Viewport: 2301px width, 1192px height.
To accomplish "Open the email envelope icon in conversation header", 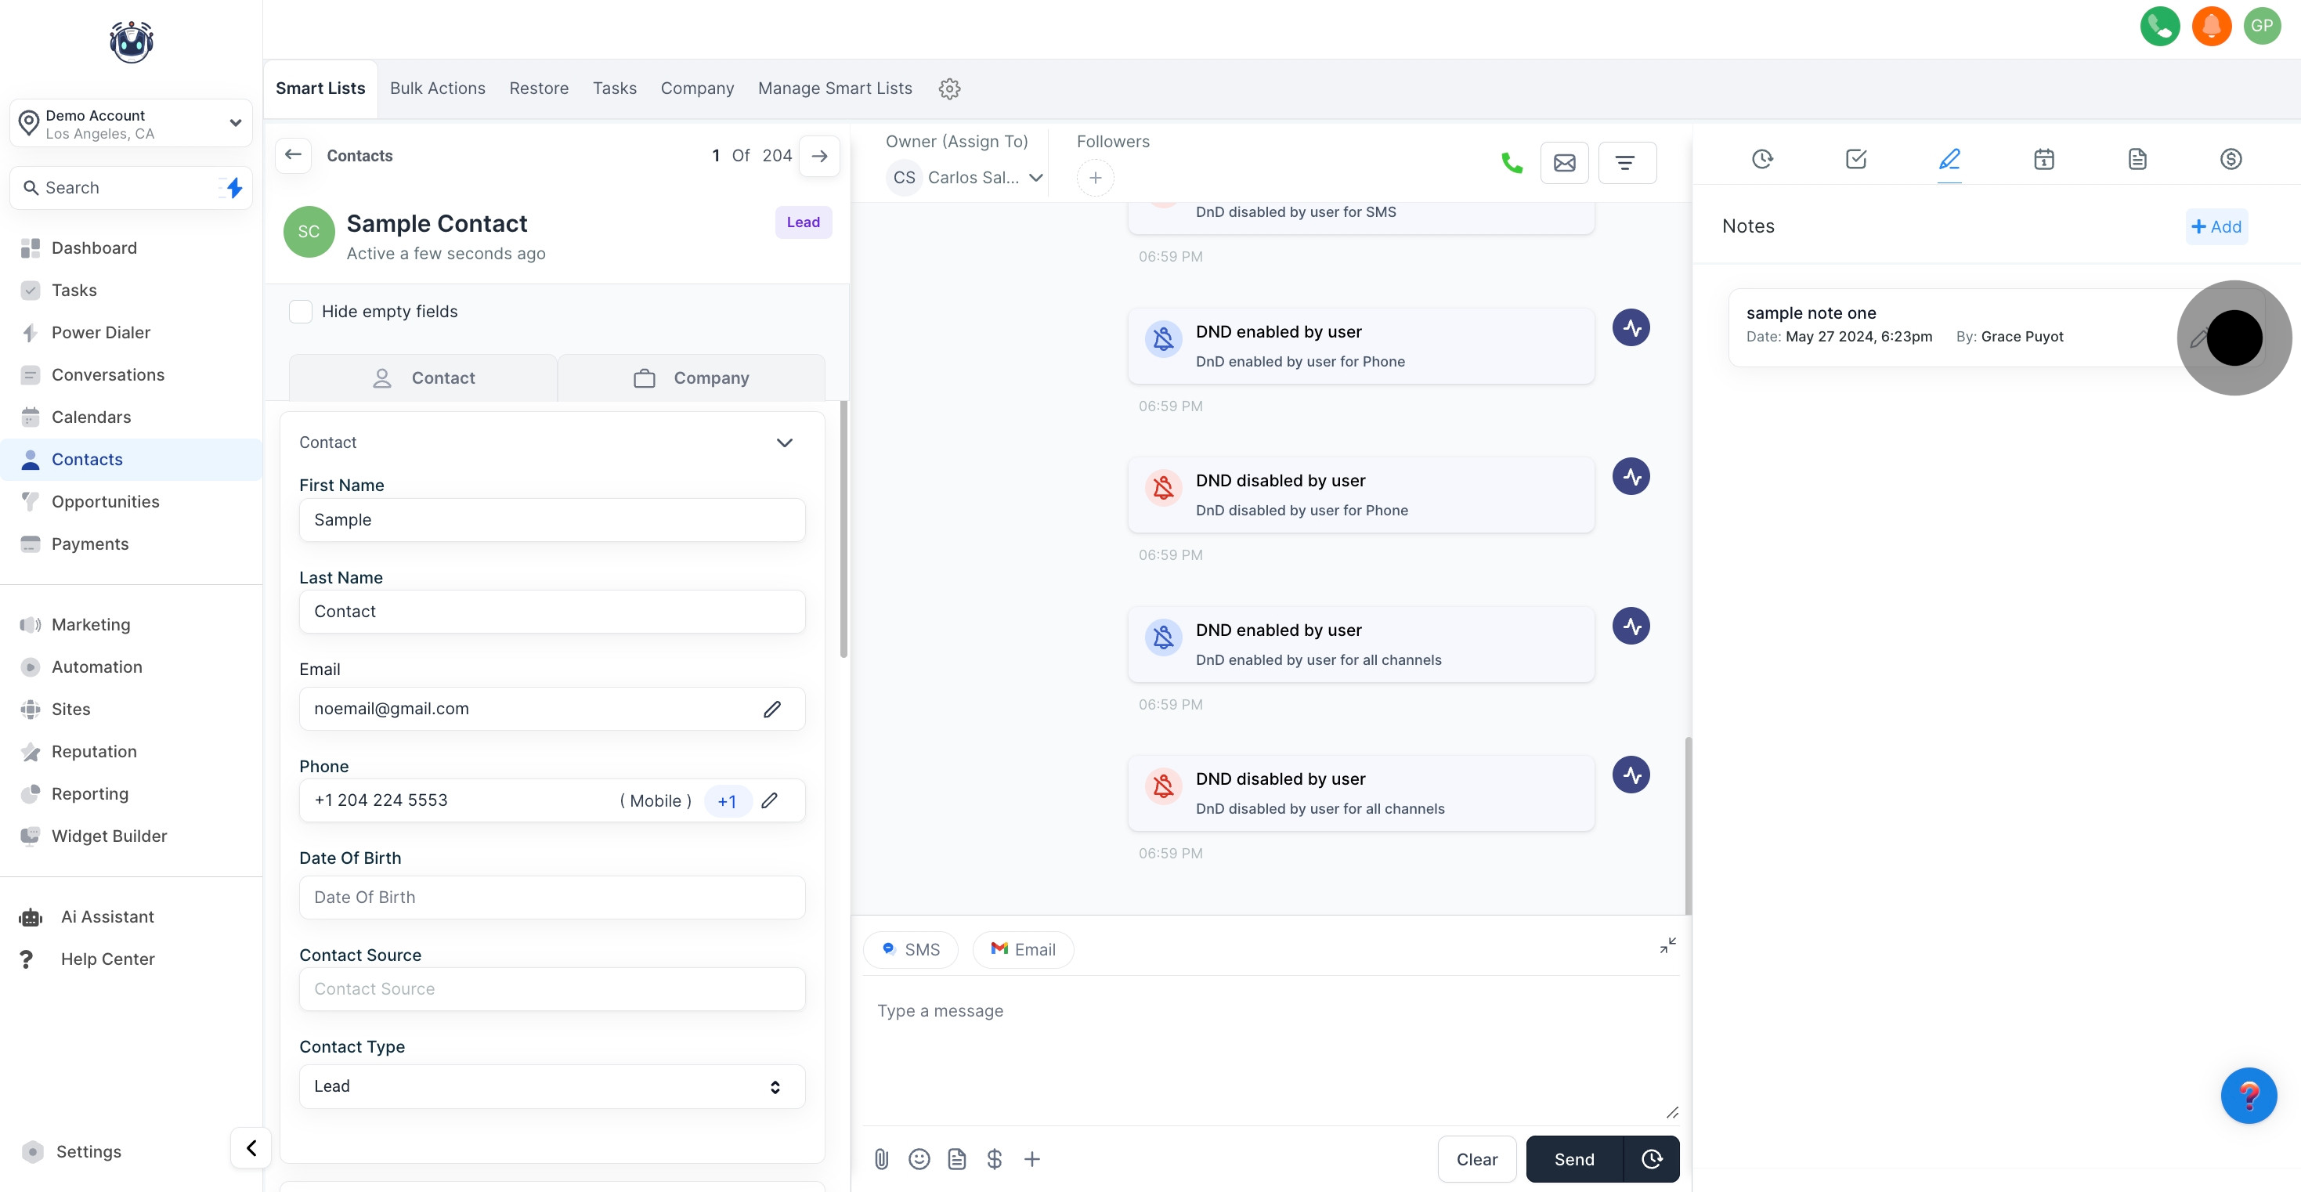I will 1564,163.
